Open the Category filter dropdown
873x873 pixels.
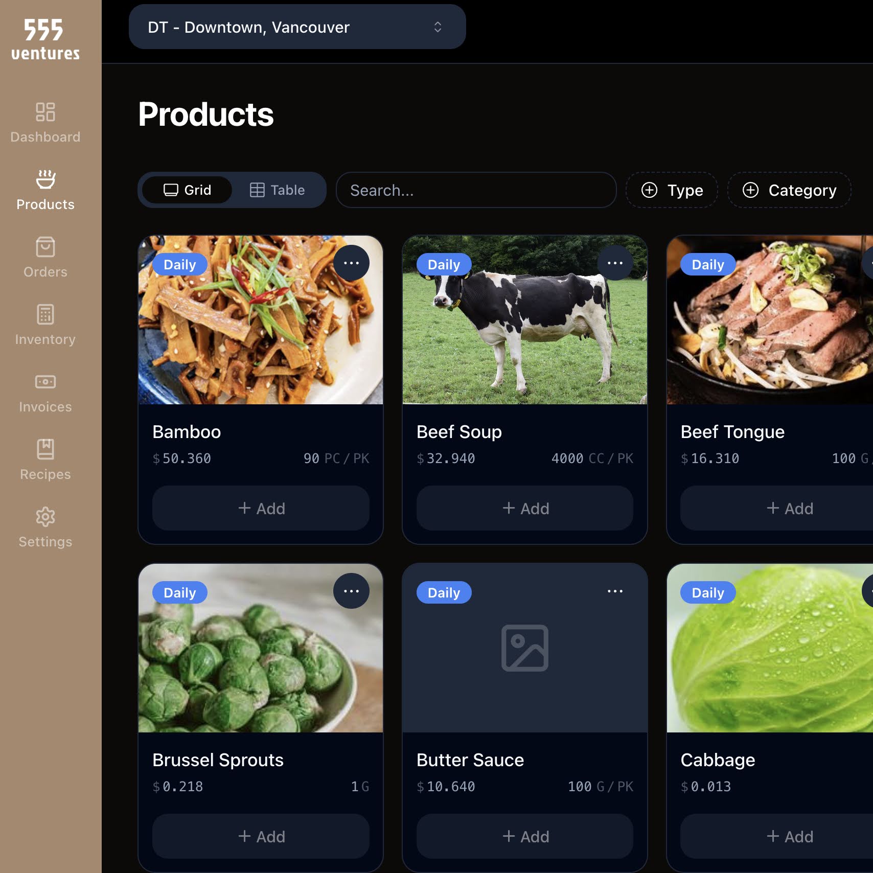tap(789, 190)
